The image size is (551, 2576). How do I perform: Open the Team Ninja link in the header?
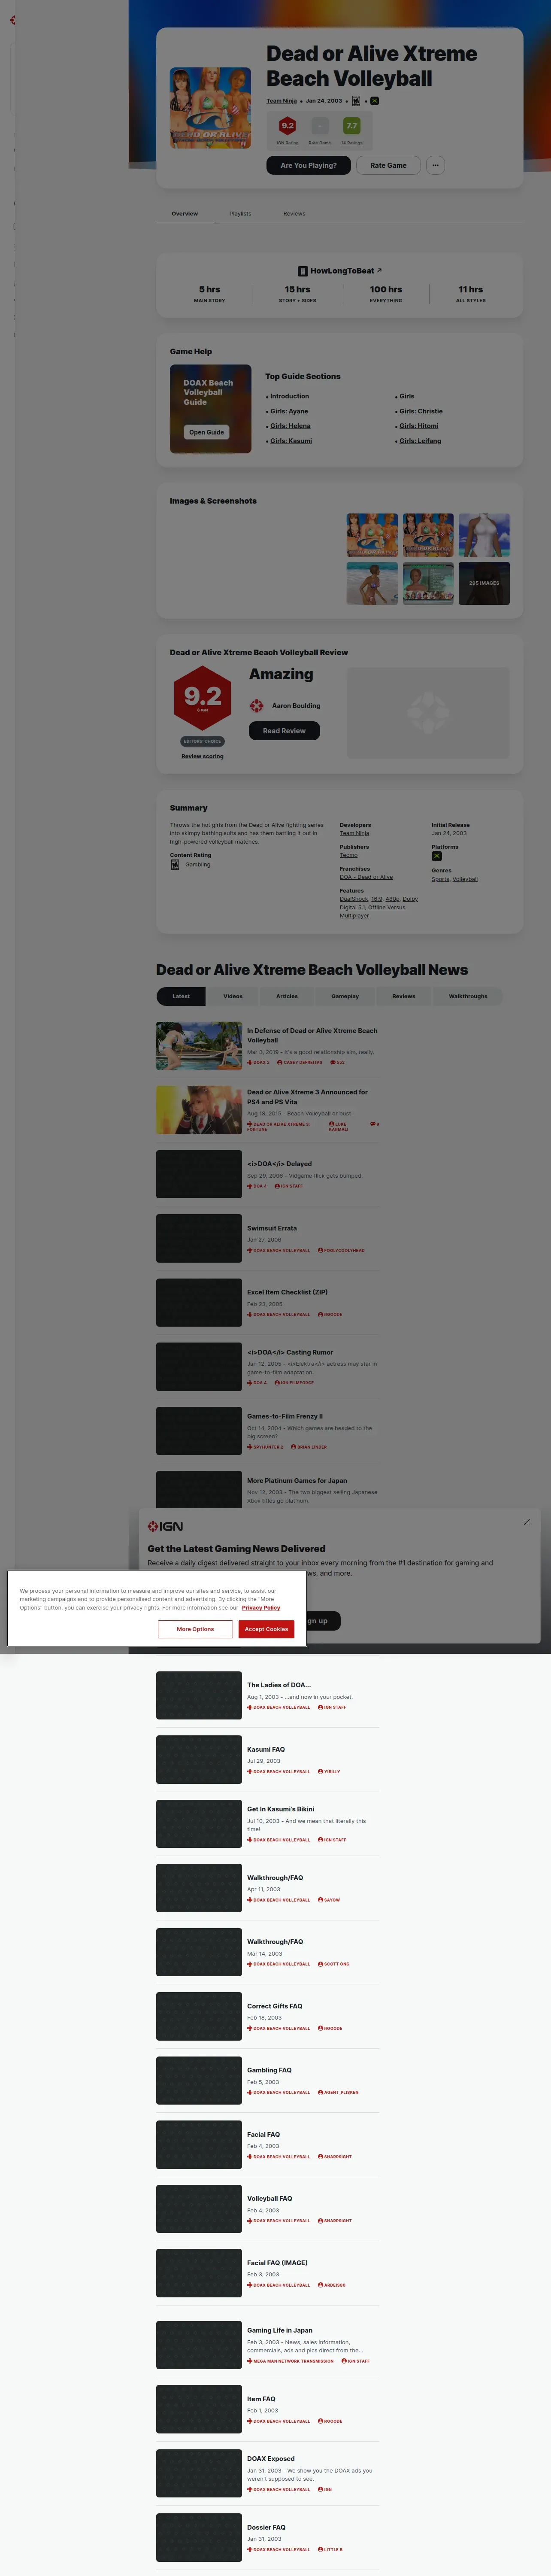tap(282, 101)
